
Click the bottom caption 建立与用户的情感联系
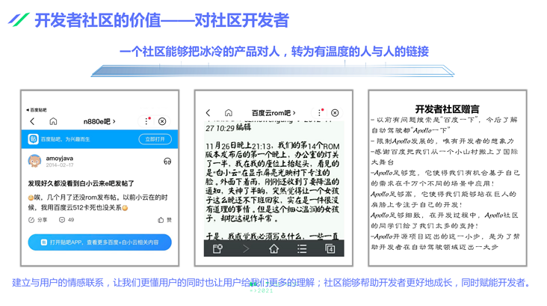[x=58, y=282]
